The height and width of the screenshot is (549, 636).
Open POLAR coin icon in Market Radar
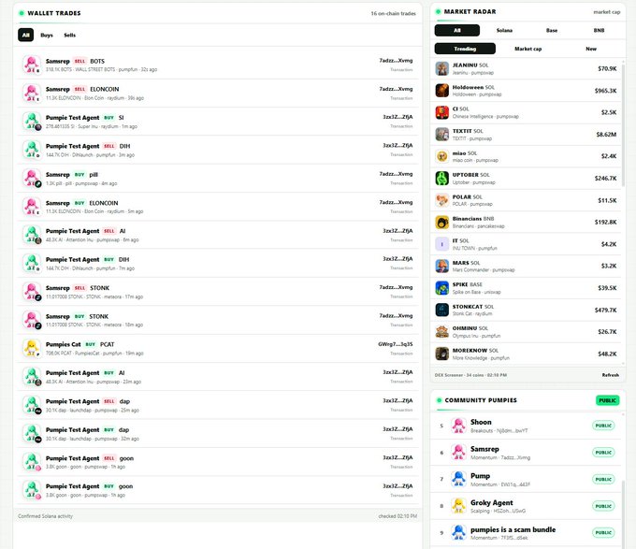tap(442, 200)
